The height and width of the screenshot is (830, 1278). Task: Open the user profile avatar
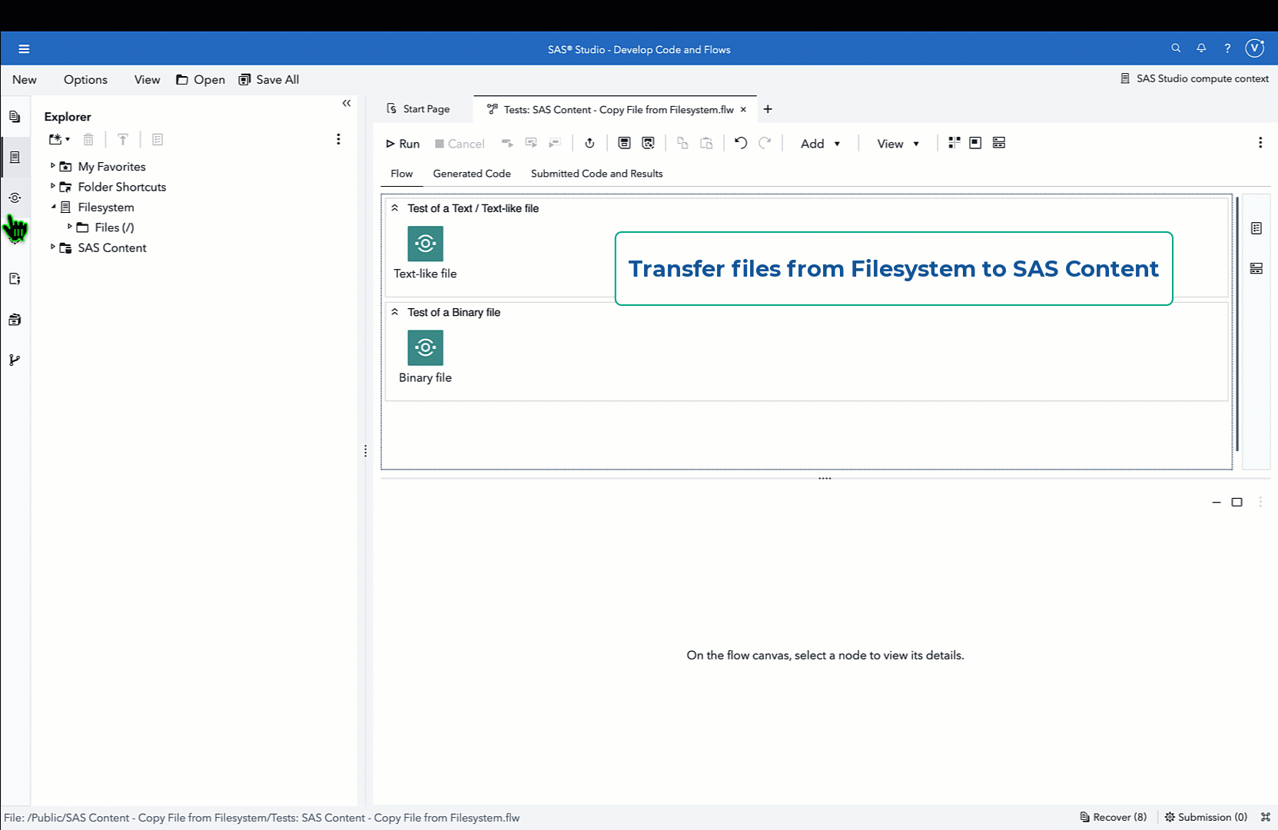coord(1255,48)
